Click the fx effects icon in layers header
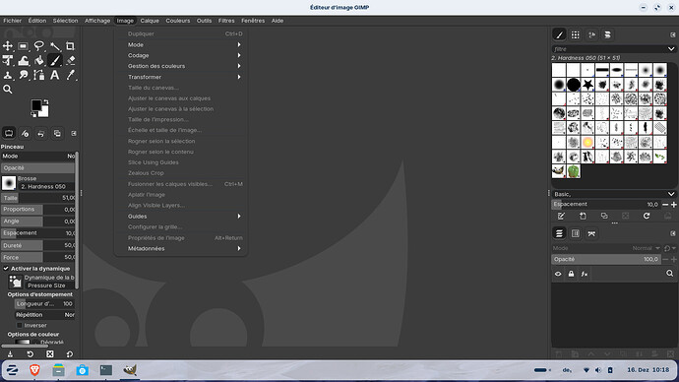 point(585,274)
